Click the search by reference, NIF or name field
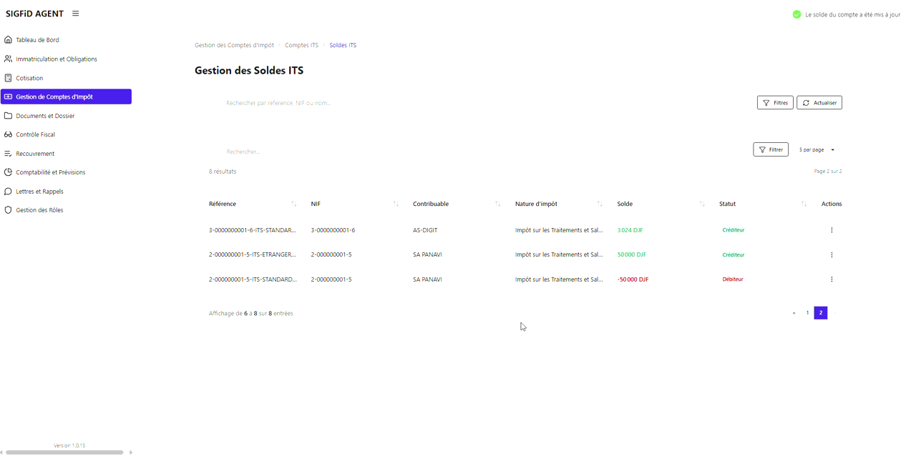Viewport: 916px width, 456px height. coord(429,103)
